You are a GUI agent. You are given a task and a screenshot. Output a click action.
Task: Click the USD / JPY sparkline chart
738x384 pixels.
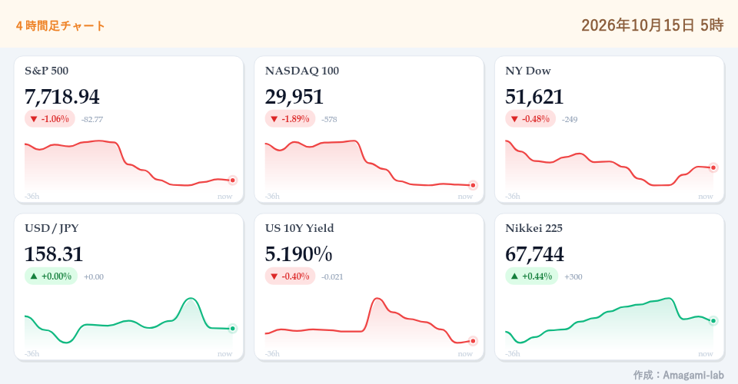point(128,323)
